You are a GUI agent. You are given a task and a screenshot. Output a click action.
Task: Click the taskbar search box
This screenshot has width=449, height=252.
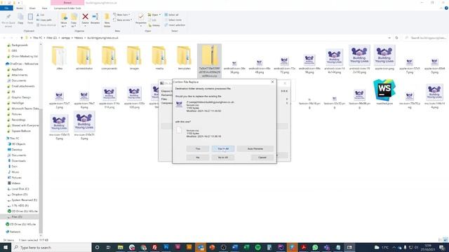tap(51, 247)
